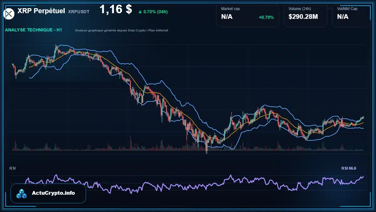Image resolution: width=376 pixels, height=212 pixels.
Task: Click the 1,16 $ price value
Action: point(116,9)
